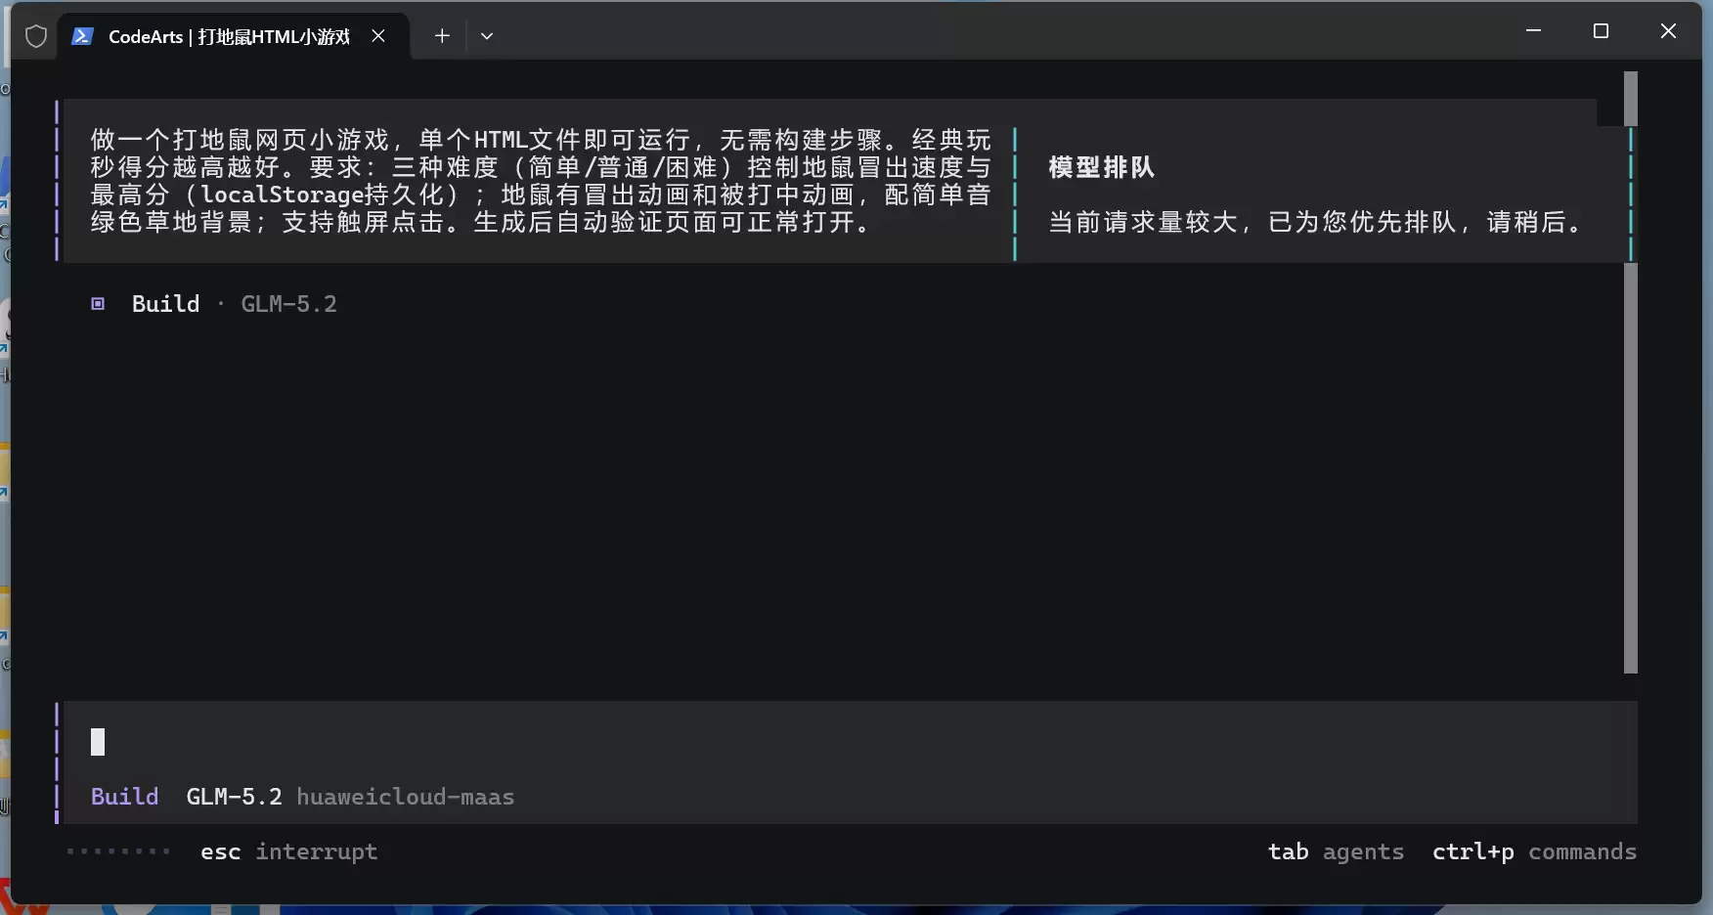Click the PowerShell icon on the tab
The height and width of the screenshot is (915, 1713).
[82, 36]
